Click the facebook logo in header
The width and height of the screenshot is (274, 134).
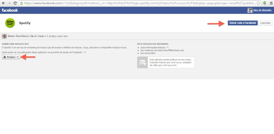point(10,10)
